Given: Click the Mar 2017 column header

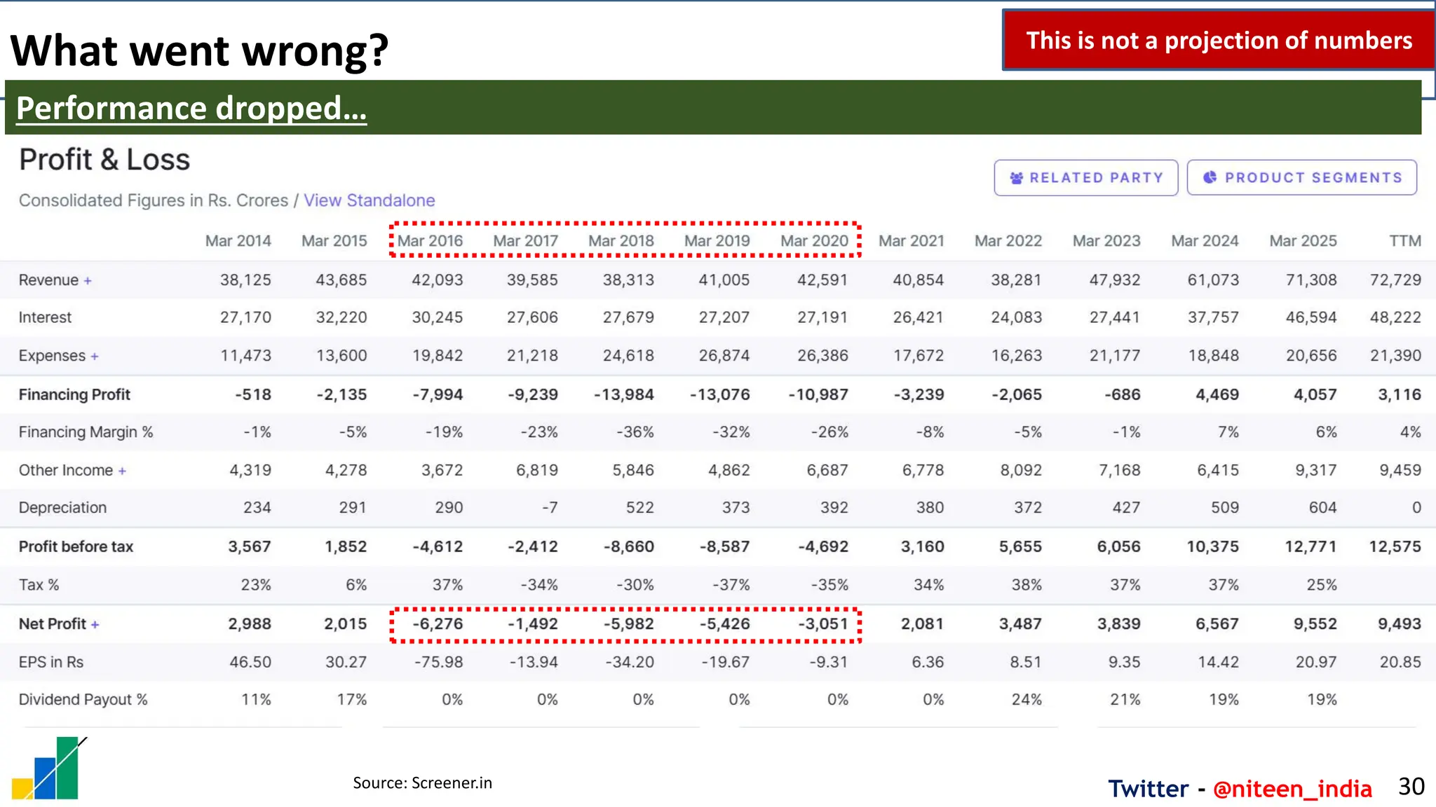Looking at the screenshot, I should (x=526, y=241).
